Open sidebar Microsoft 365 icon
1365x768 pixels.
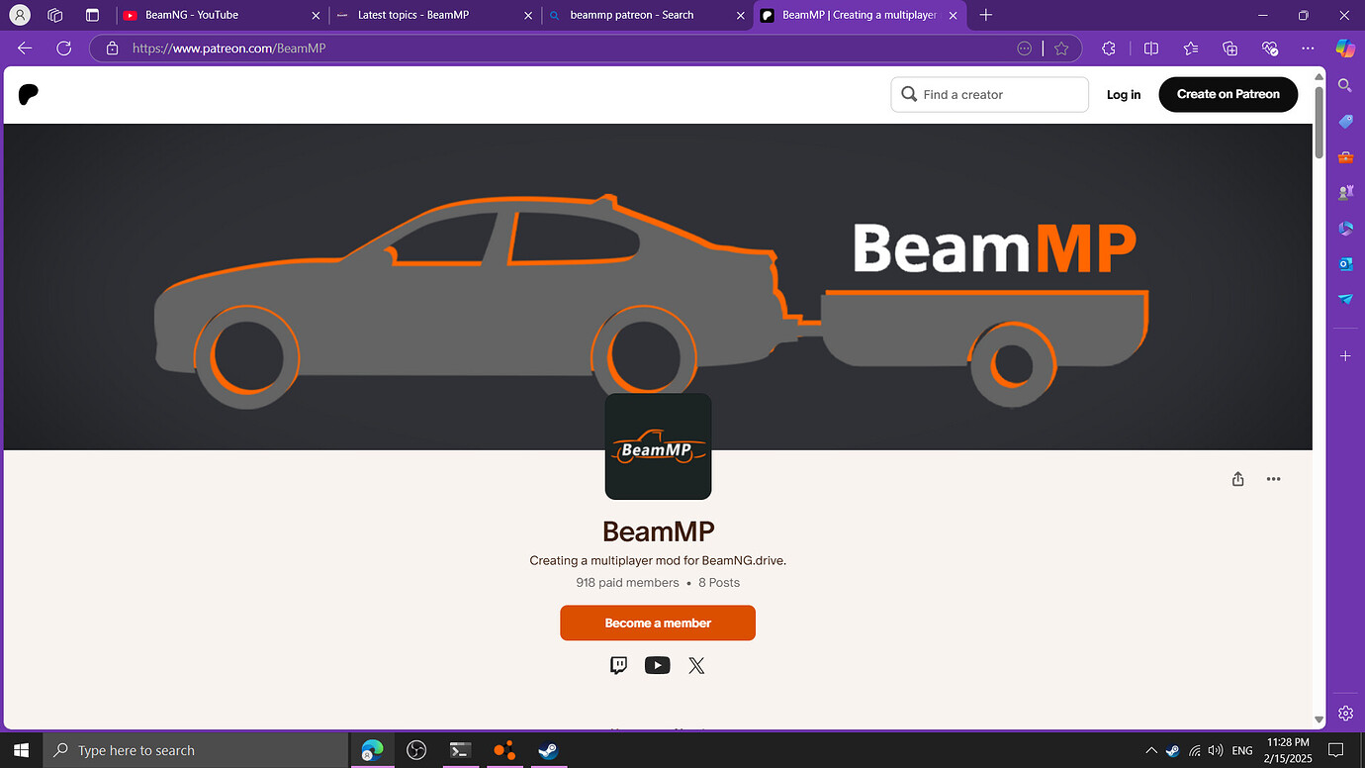(1345, 229)
